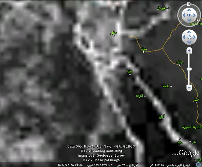Pan the map up using the move joystick
The image size is (202, 167).
(189, 32)
